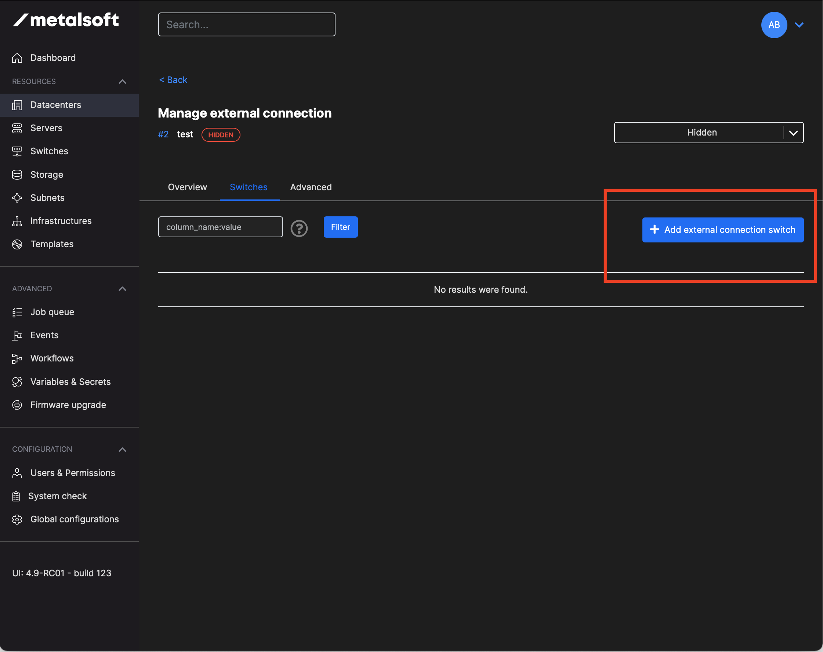Viewport: 823px width, 652px height.
Task: Collapse the RESOURCES section chevron
Action: (122, 82)
